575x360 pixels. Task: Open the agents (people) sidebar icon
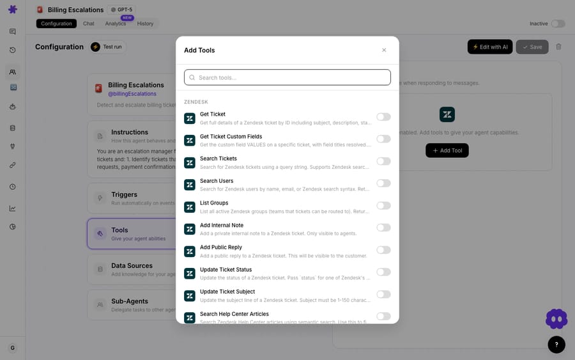pyautogui.click(x=13, y=72)
